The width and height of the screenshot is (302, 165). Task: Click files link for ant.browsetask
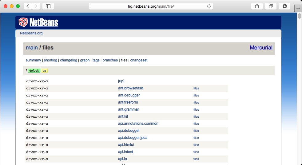click(x=196, y=88)
